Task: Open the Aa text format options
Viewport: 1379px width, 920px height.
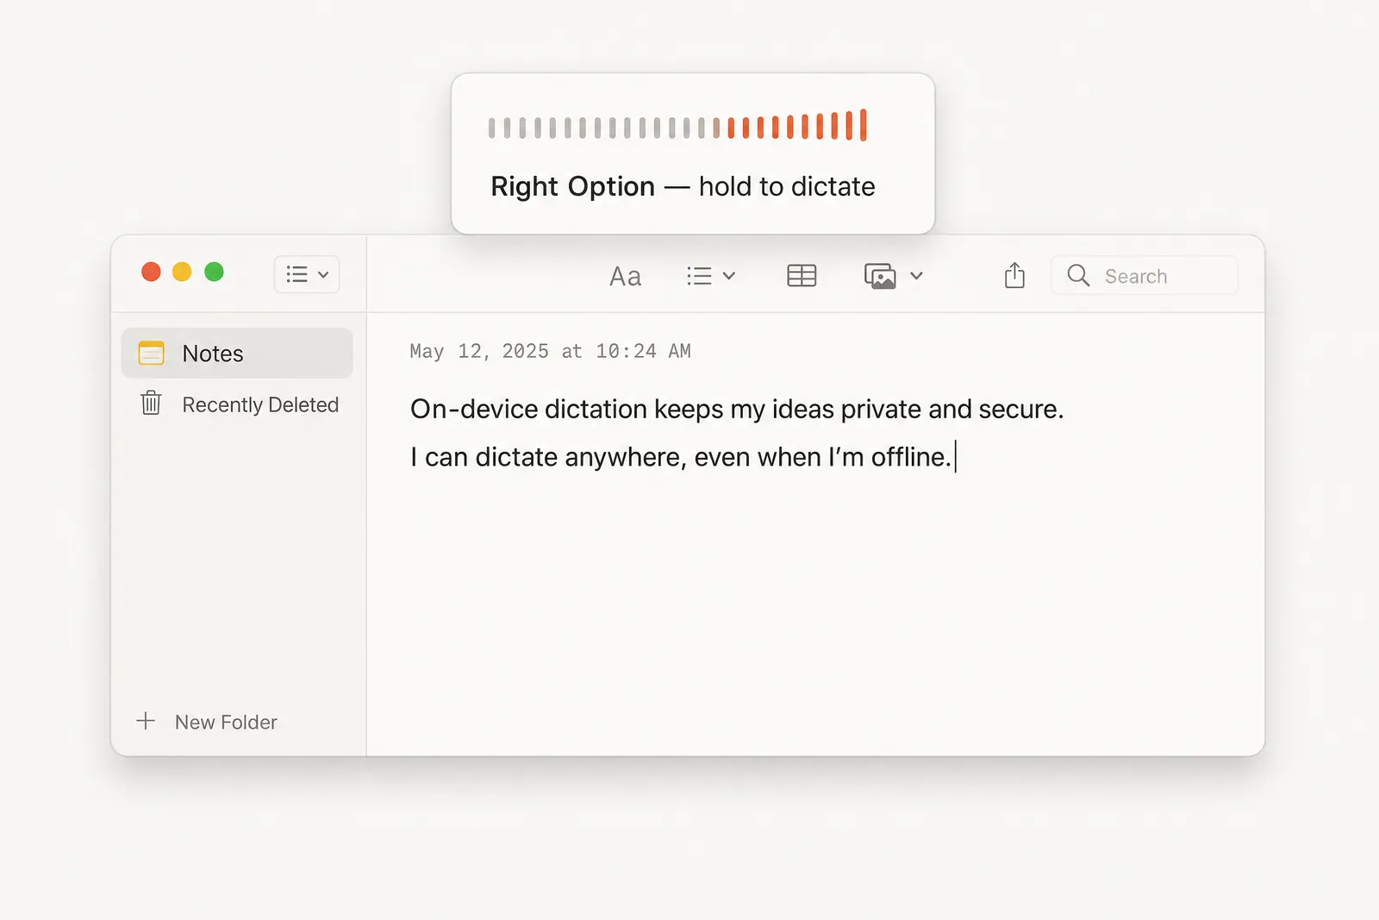Action: [x=625, y=276]
